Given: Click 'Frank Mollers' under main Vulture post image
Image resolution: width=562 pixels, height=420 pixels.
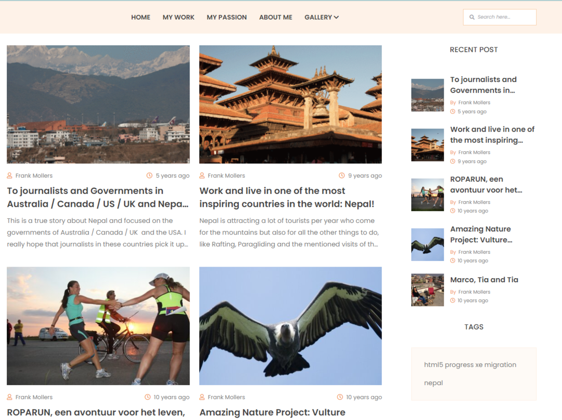Looking at the screenshot, I should [226, 397].
